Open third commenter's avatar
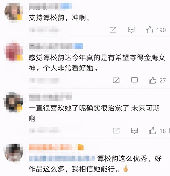 click(x=14, y=102)
